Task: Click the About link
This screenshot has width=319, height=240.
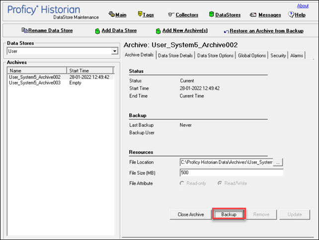Action: pyautogui.click(x=303, y=5)
